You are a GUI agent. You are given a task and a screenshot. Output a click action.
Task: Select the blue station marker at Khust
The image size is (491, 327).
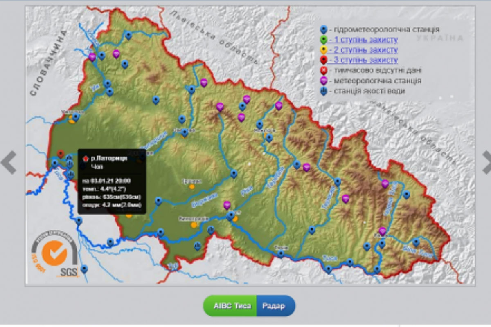point(231,215)
